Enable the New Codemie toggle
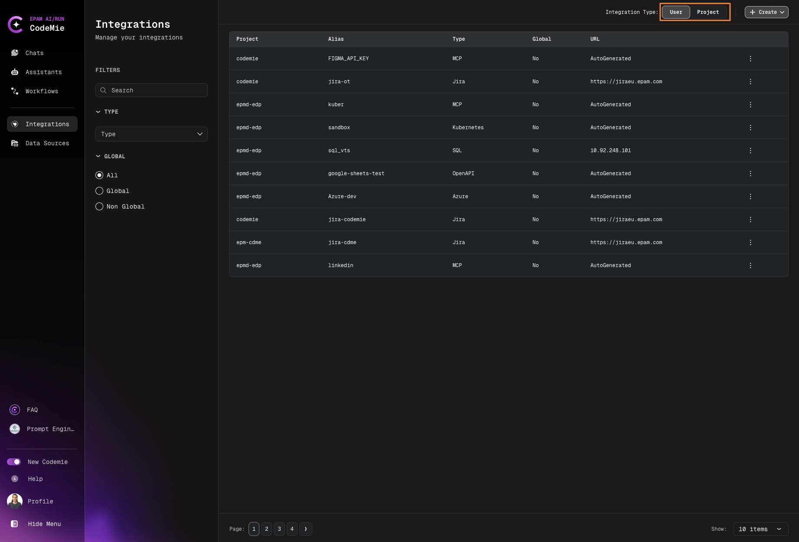Viewport: 799px width, 542px height. (14, 462)
